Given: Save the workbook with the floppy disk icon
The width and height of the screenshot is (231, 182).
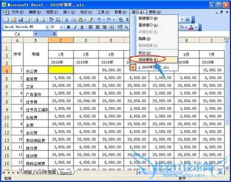Looking at the screenshot, I should coord(21,20).
